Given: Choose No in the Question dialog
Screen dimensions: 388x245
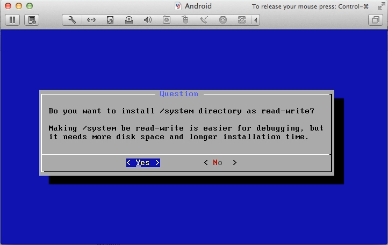Looking at the screenshot, I should pyautogui.click(x=220, y=163).
